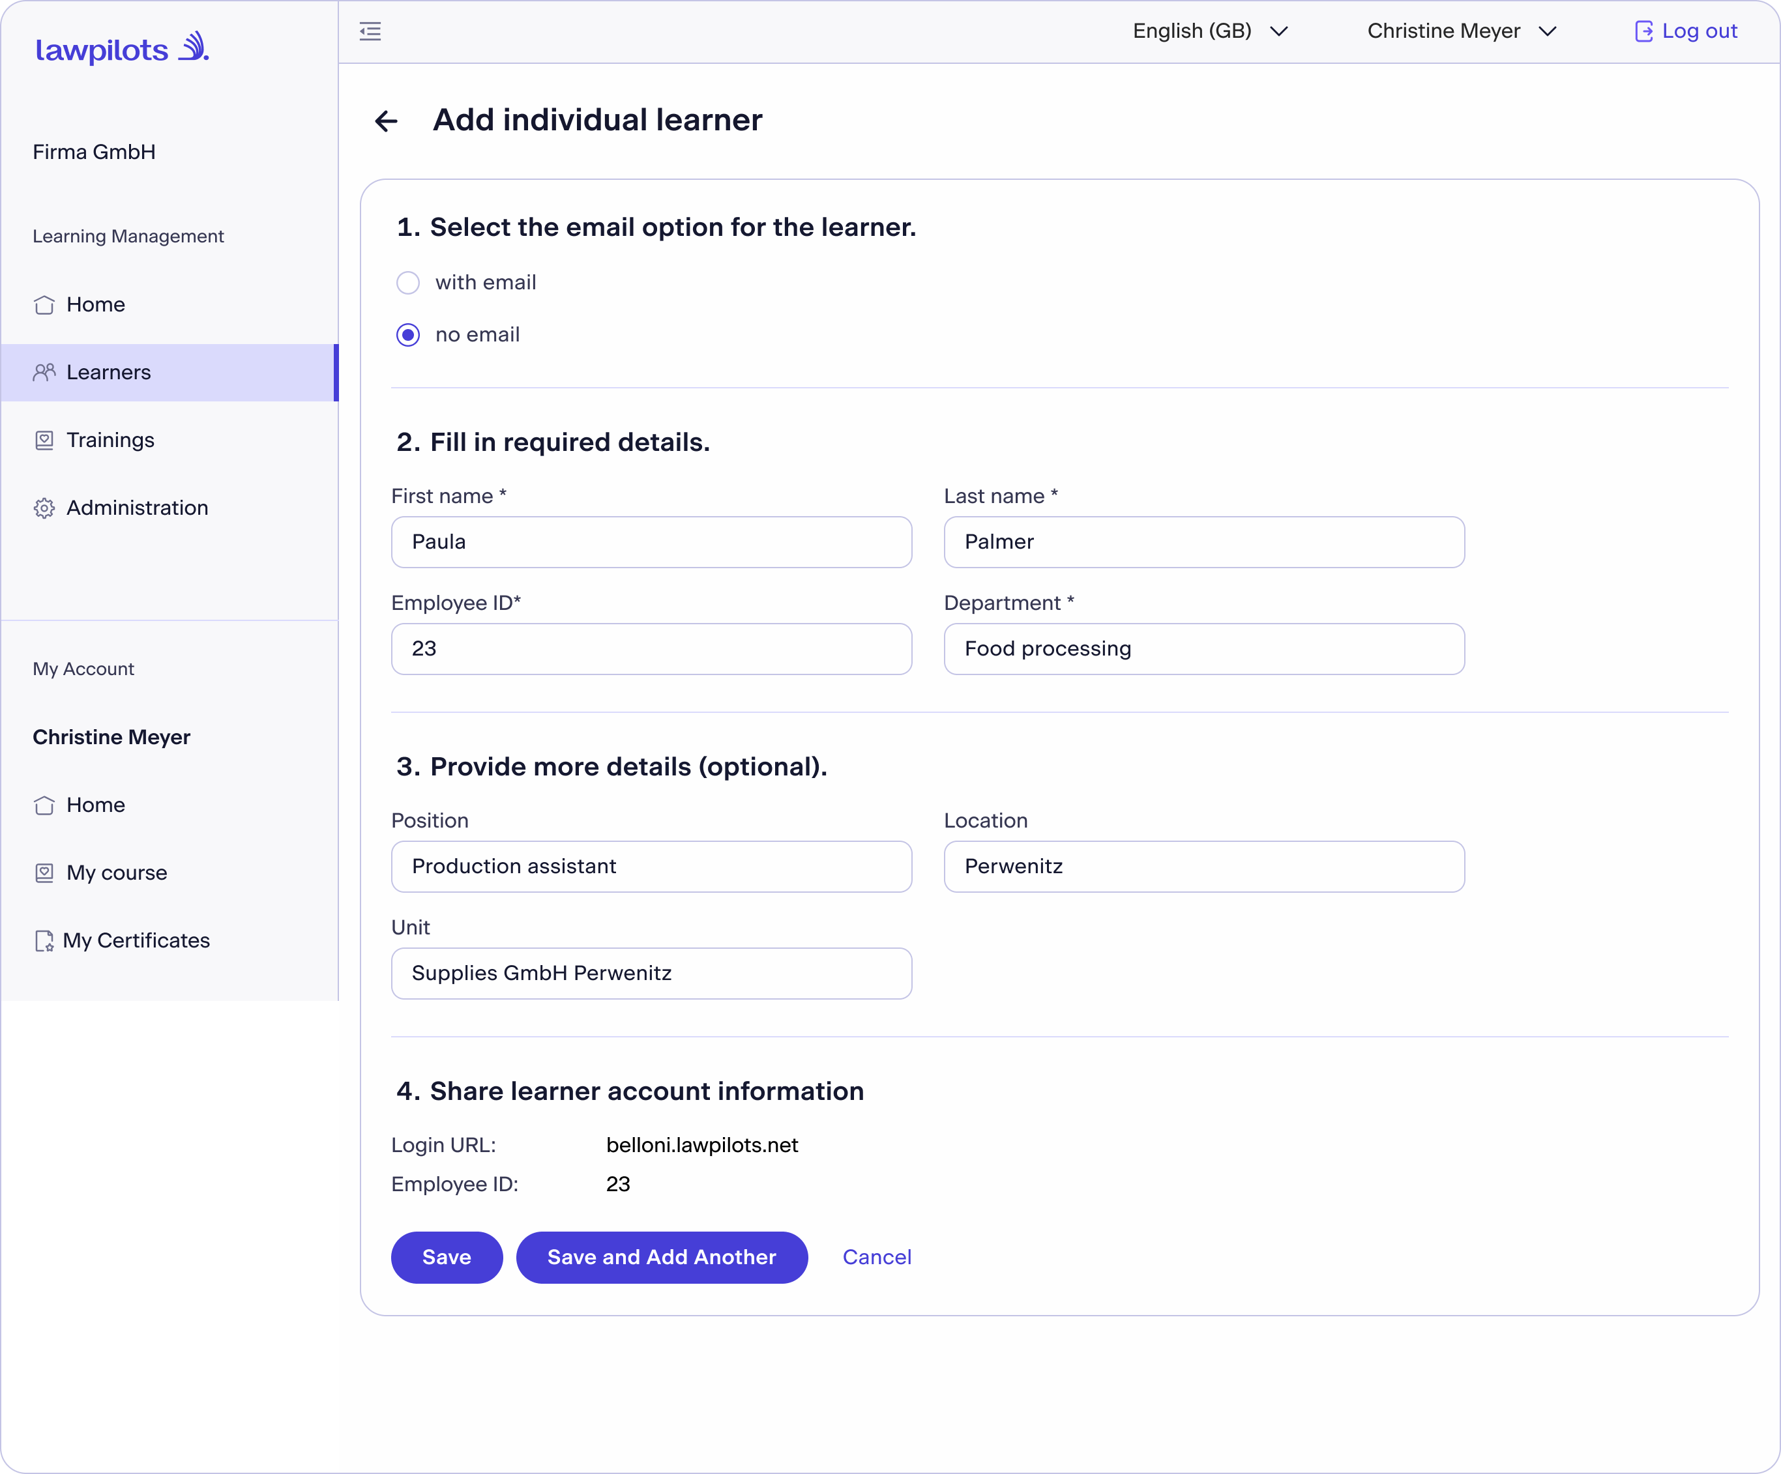Viewport: 1781px width, 1474px height.
Task: Click the Unit field with Supplies GmbH Perwenitz
Action: 651,973
